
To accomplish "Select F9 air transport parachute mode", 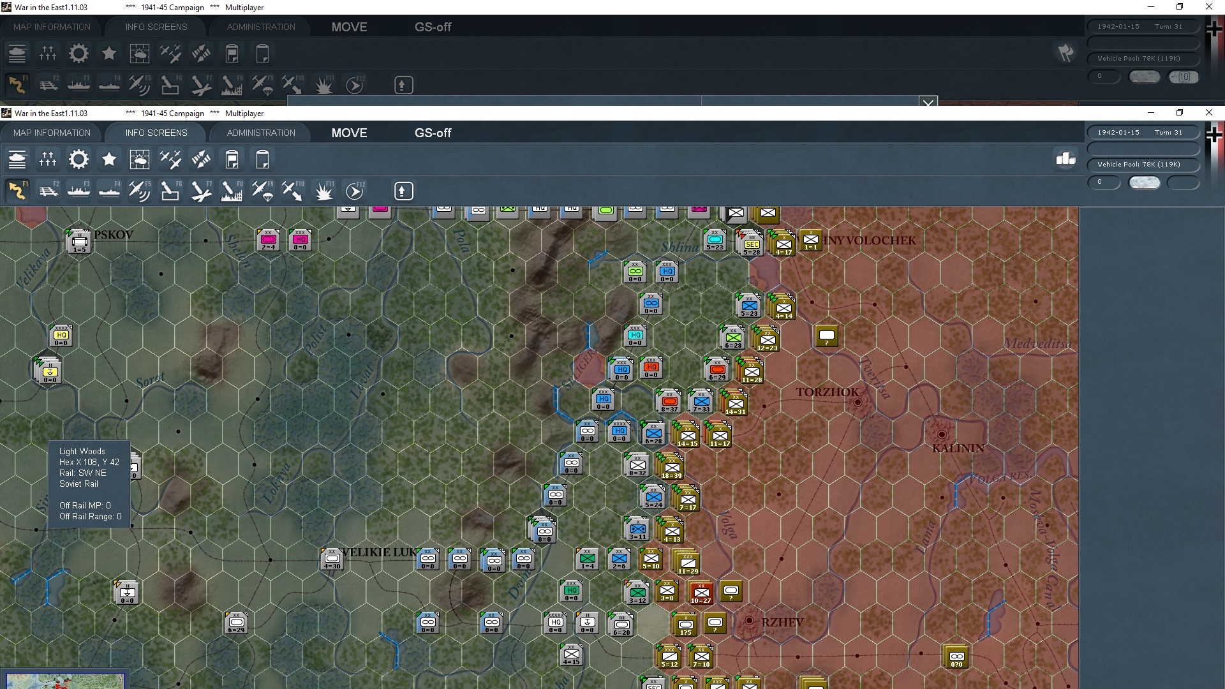I will coord(262,191).
